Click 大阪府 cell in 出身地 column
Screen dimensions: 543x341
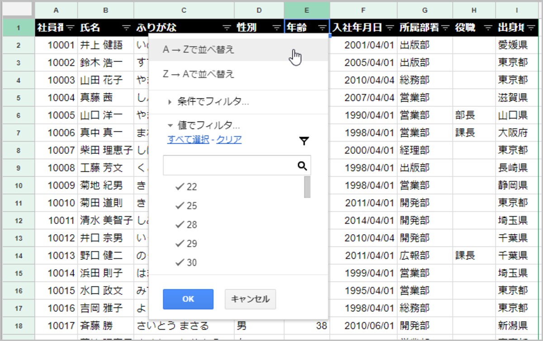click(x=517, y=133)
